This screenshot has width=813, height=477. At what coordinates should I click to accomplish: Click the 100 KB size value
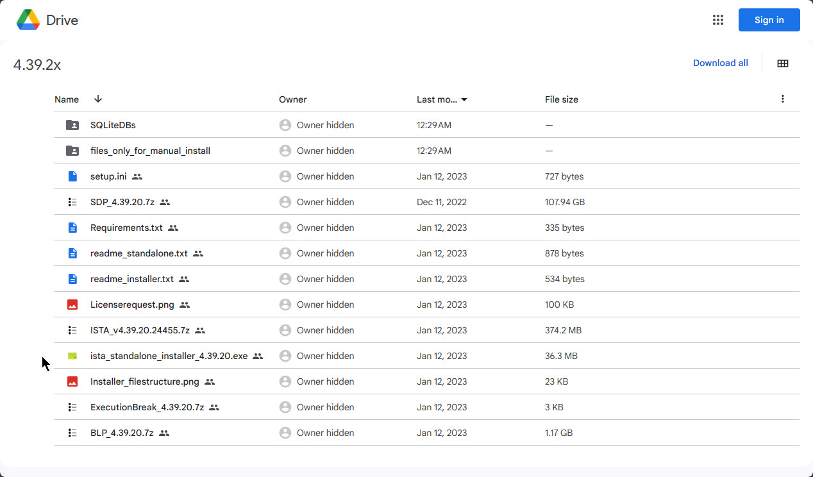(558, 305)
